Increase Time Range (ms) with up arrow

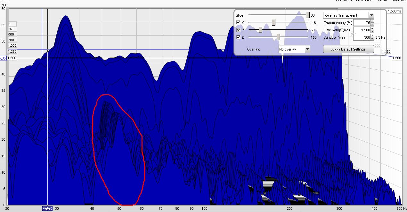pos(372,29)
